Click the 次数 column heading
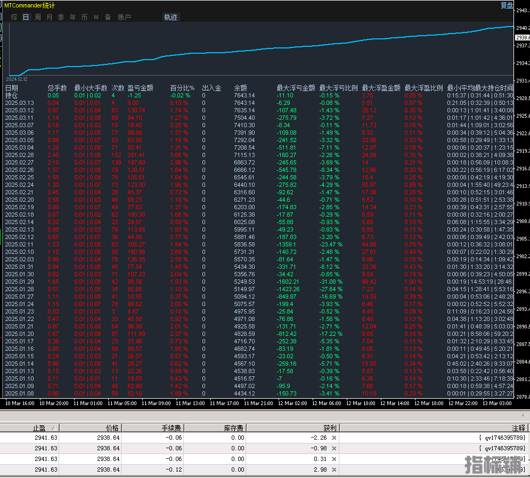The width and height of the screenshot is (530, 478). (x=118, y=88)
